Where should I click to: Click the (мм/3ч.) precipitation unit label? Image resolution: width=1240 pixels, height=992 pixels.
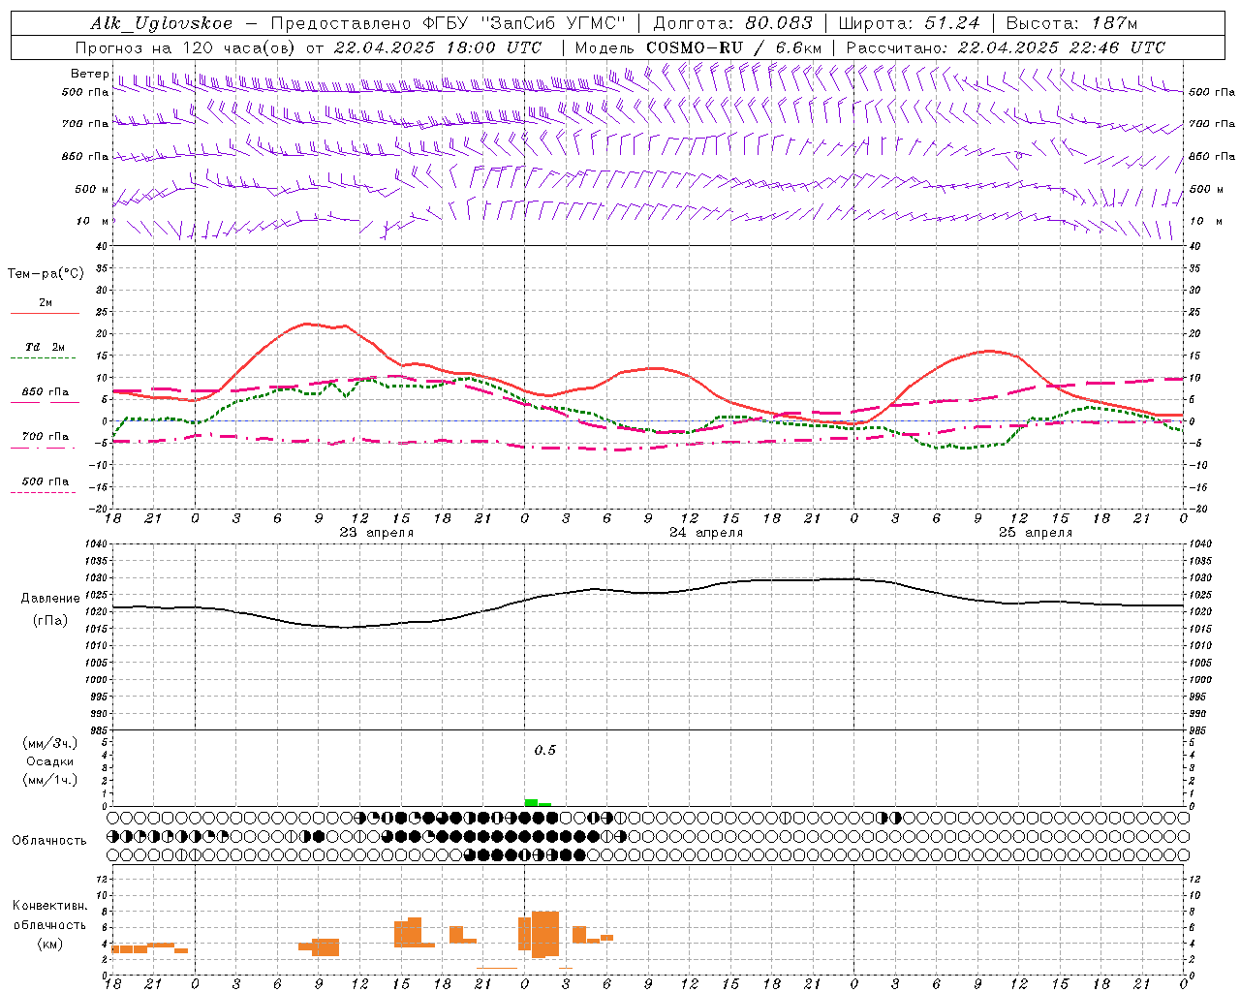50,743
